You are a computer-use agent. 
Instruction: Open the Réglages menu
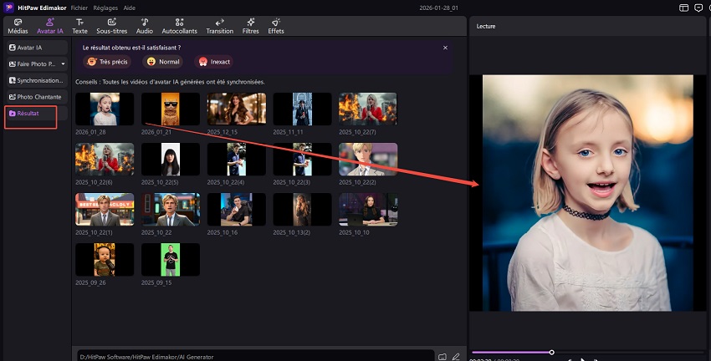click(106, 7)
